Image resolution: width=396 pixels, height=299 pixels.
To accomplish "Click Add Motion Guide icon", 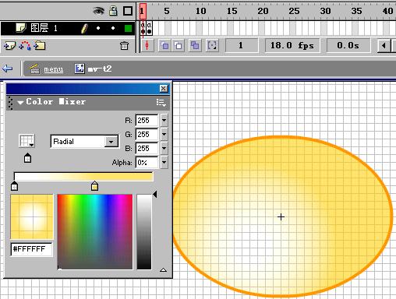I will [25, 46].
